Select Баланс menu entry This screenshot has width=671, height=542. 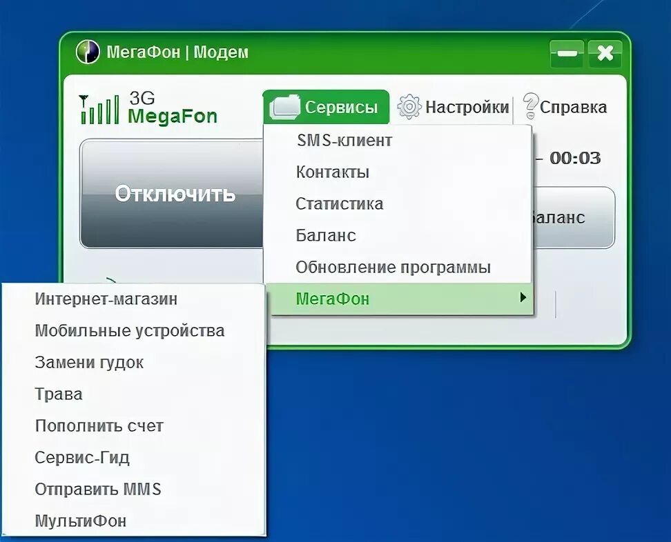click(398, 235)
